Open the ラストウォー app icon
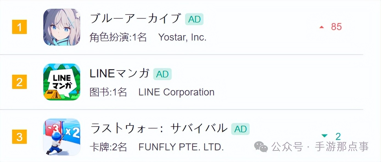The image size is (381, 162). click(62, 137)
